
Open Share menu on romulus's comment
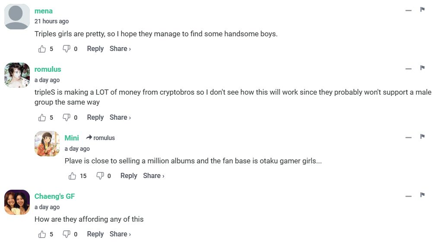coord(120,118)
